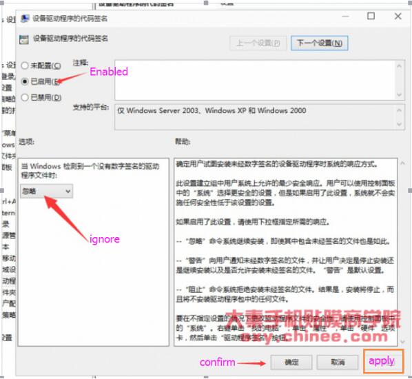Maximize the policy setting dialog window

tap(371, 16)
